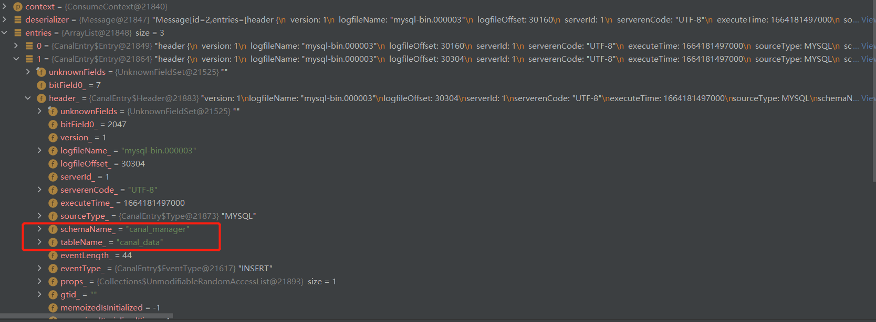Expand the context variable node
Screen dimensions: 876x322
[x=4, y=7]
